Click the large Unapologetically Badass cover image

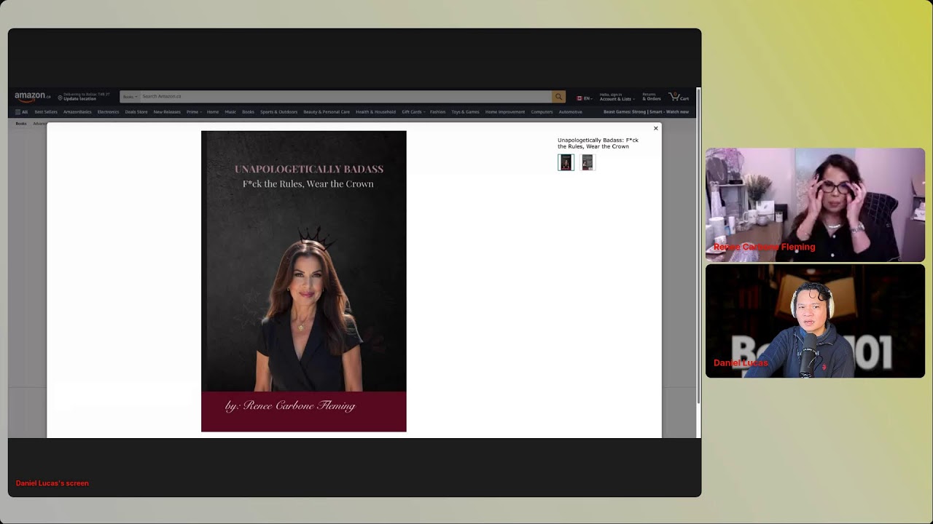(304, 281)
